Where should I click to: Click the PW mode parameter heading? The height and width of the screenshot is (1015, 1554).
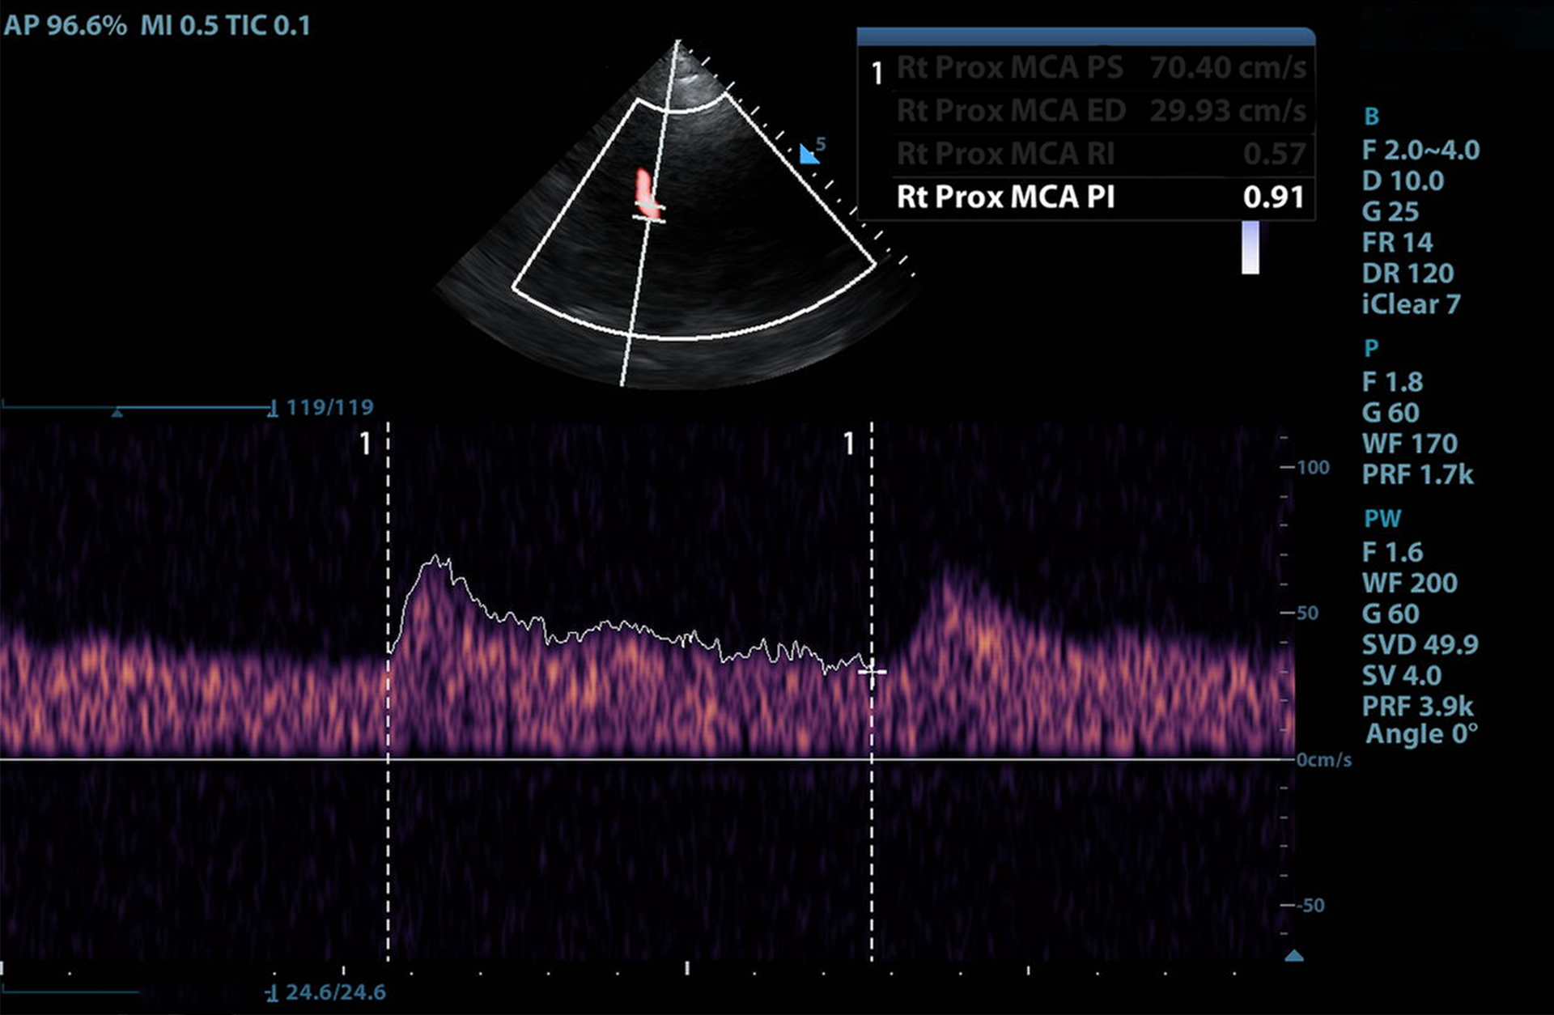pos(1382,519)
